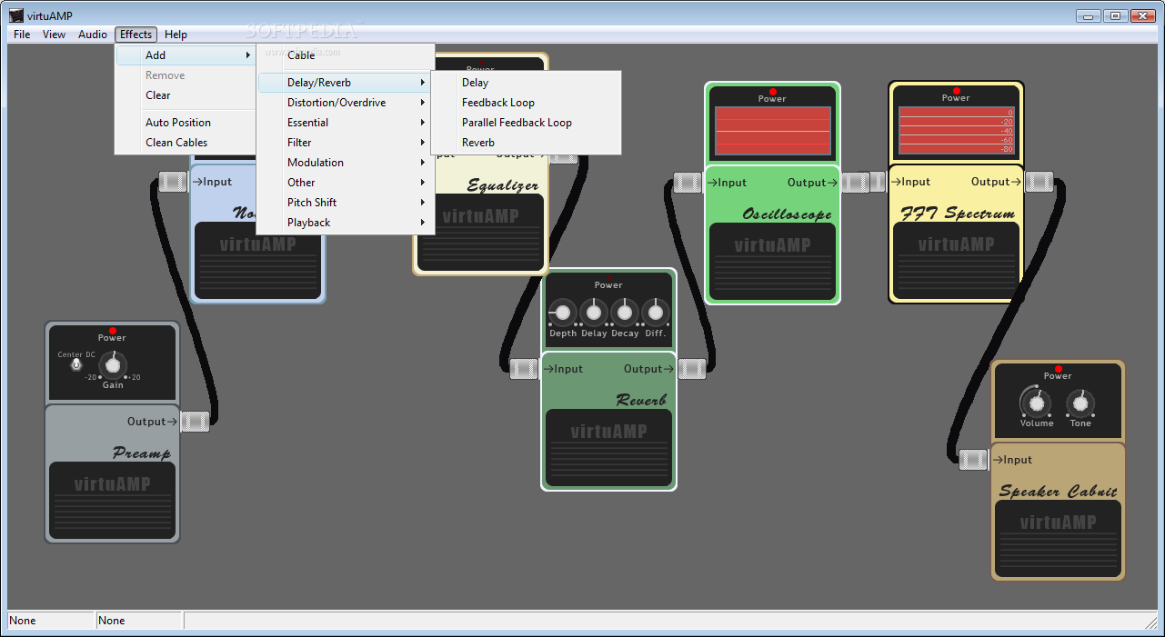Open the File menu
Viewport: 1165px width, 637px height.
[22, 35]
